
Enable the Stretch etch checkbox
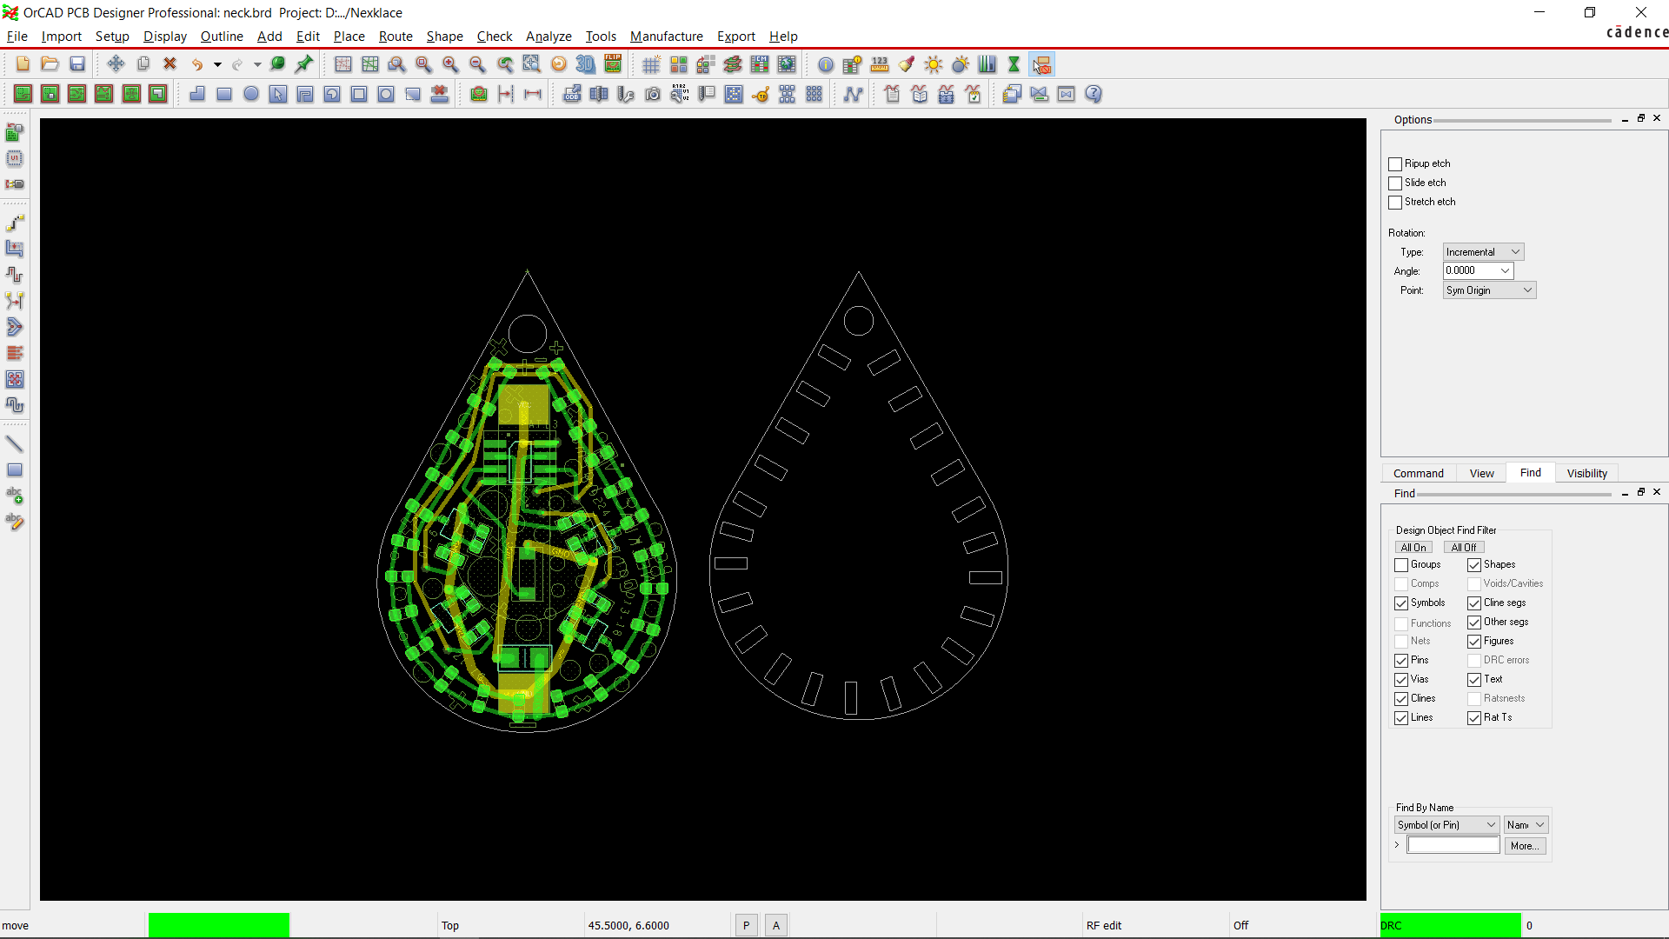click(1395, 203)
